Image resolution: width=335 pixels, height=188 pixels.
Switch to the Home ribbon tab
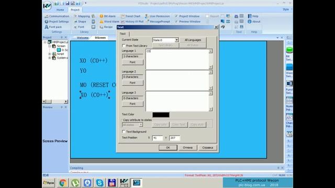60,10
